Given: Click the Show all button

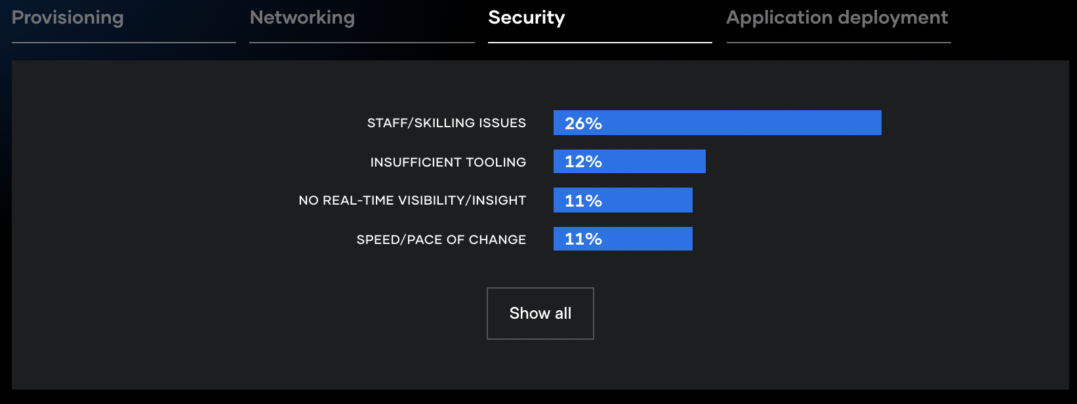Looking at the screenshot, I should 540,313.
